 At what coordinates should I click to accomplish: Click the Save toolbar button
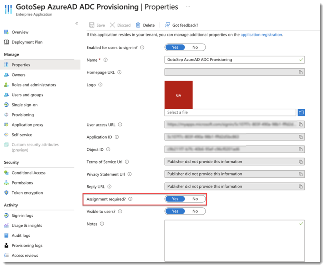point(97,25)
